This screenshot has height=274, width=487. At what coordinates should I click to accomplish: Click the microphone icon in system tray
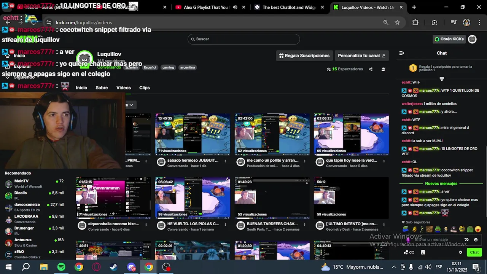pos(411,267)
